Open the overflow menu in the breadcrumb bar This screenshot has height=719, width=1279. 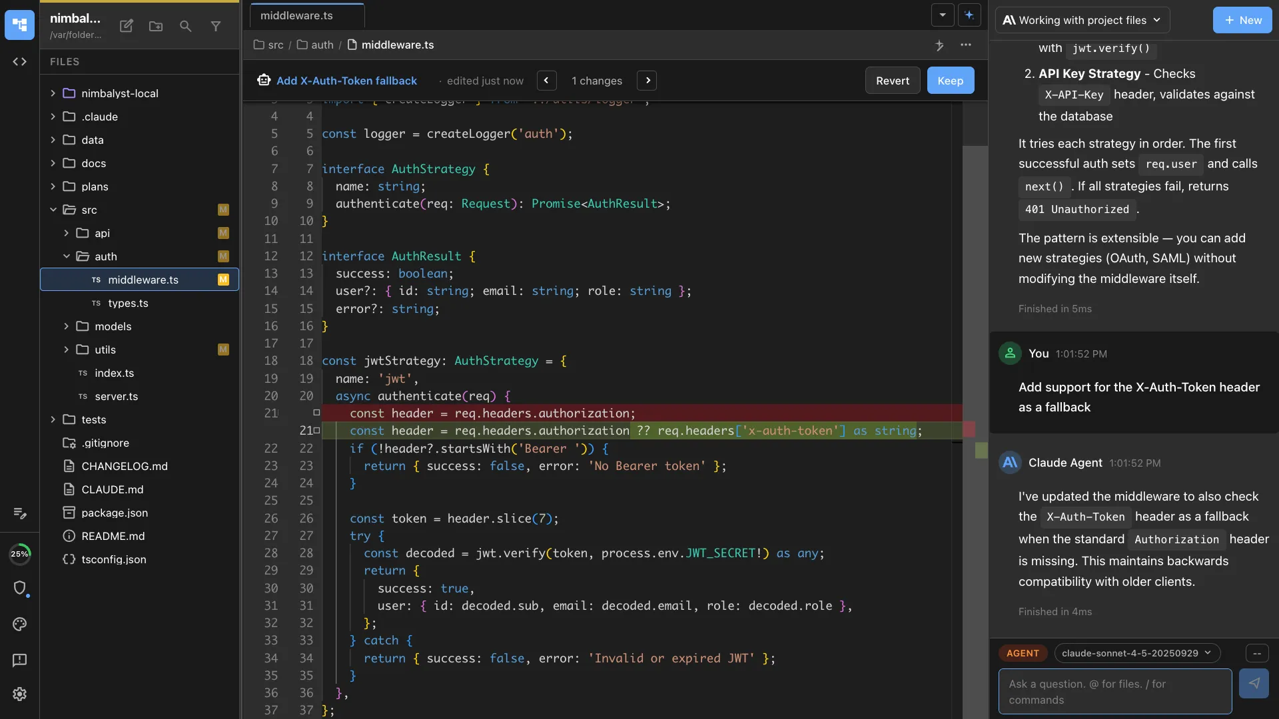click(967, 45)
